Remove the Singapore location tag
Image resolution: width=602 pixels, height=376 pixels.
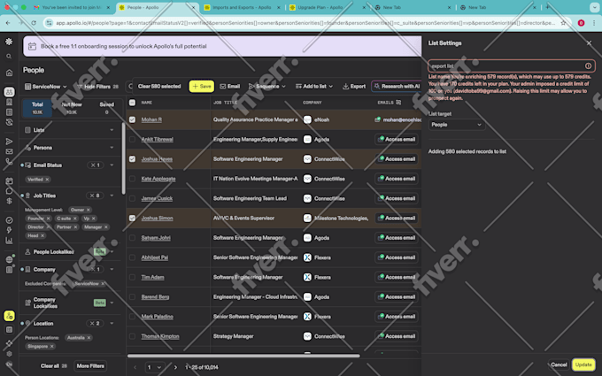click(52, 346)
